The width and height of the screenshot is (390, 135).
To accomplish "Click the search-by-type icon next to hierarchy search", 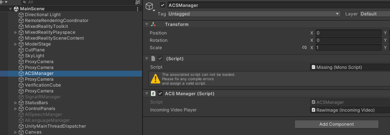I will [x=138, y=2].
